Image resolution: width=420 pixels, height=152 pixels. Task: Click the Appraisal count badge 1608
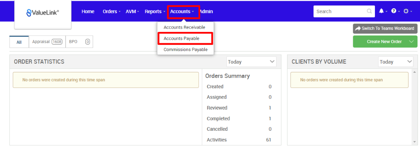57,42
